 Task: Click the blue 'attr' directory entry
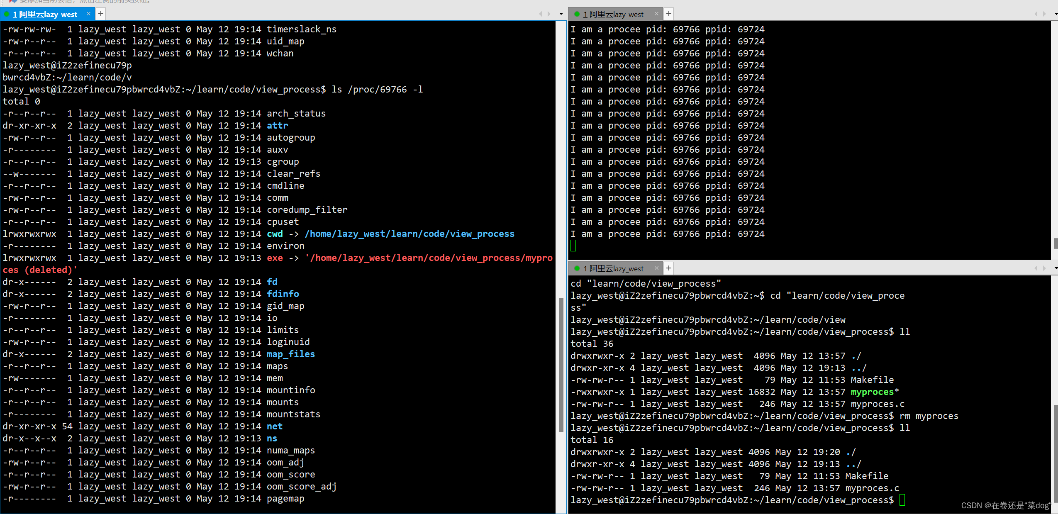click(x=277, y=125)
